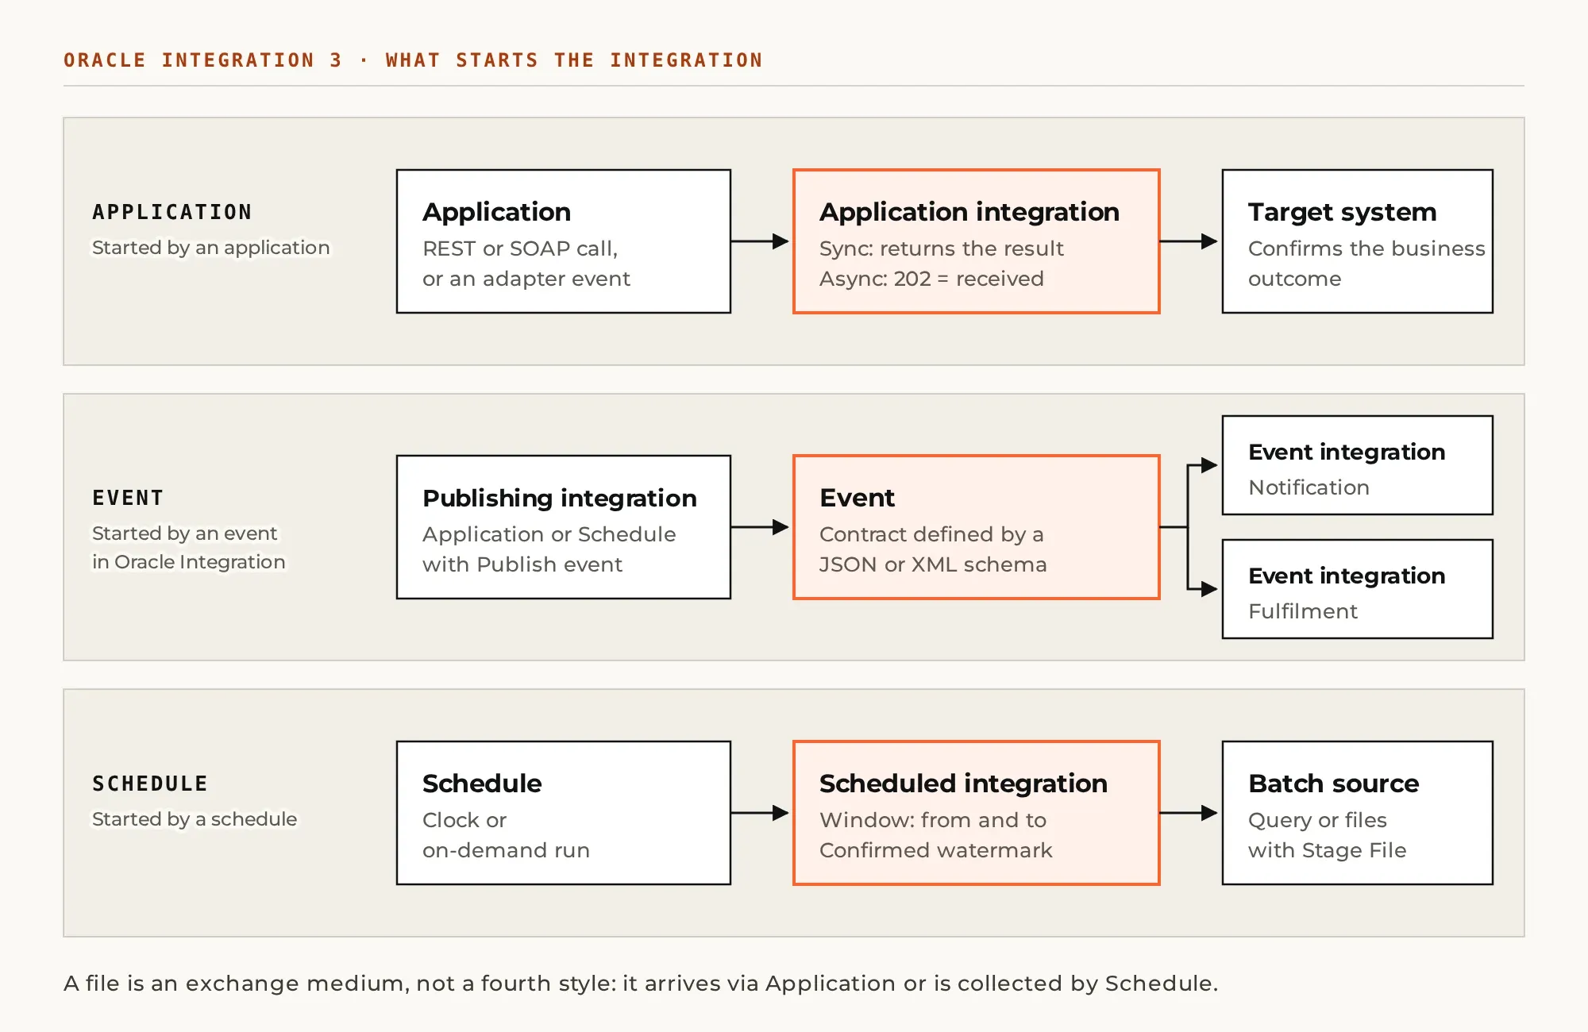Click the text 'Async: 202 = received'
1588x1032 pixels.
pos(931,279)
